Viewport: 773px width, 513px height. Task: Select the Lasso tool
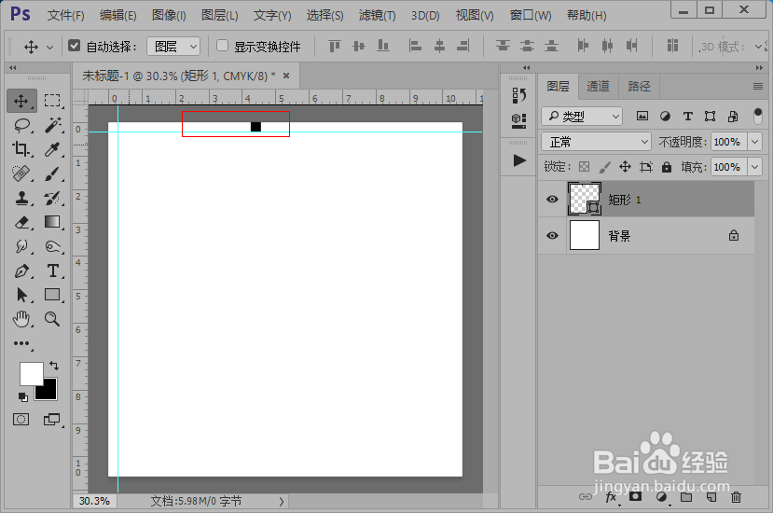pos(22,125)
